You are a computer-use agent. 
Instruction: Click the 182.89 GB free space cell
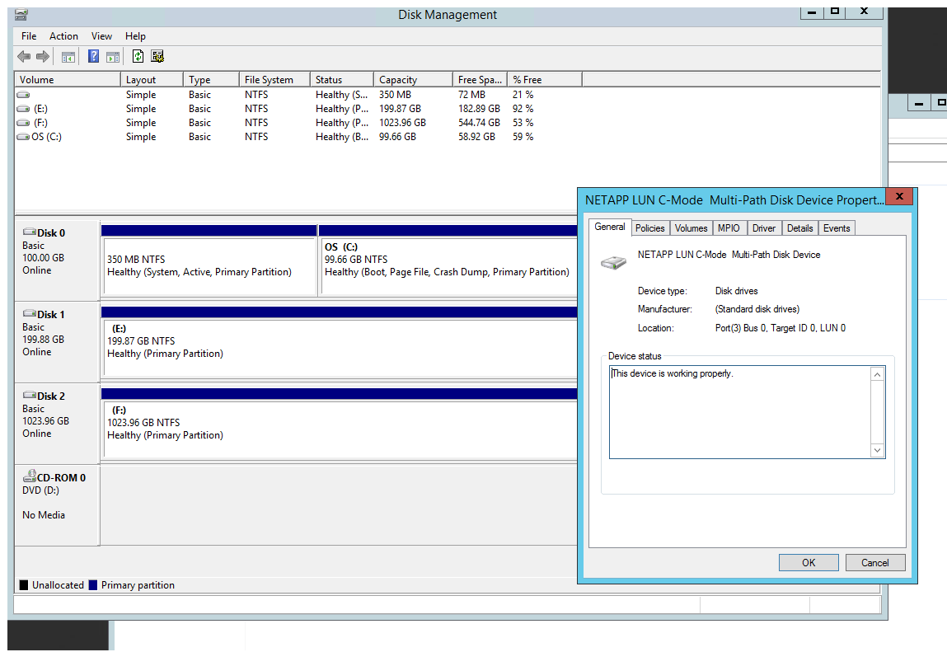click(x=479, y=109)
